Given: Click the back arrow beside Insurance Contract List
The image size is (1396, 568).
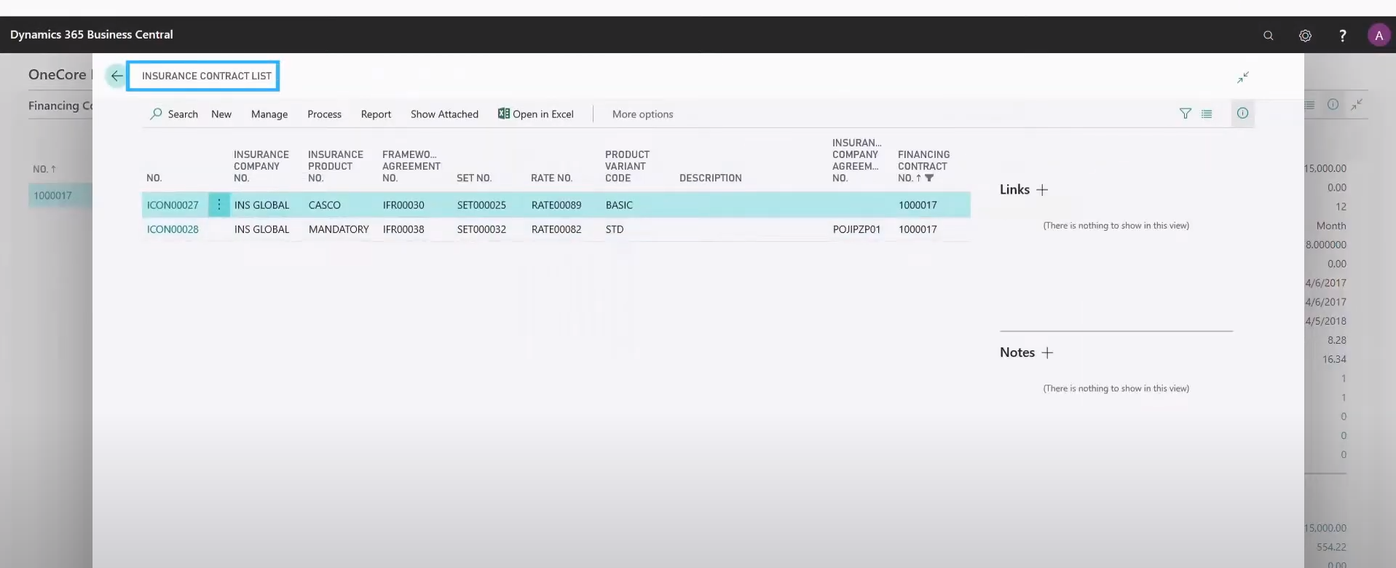Looking at the screenshot, I should tap(117, 76).
